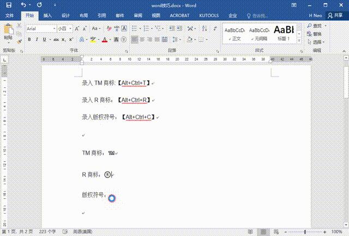The width and height of the screenshot is (349, 236).
Task: Click the 223 个字 word count
Action: pyautogui.click(x=47, y=232)
